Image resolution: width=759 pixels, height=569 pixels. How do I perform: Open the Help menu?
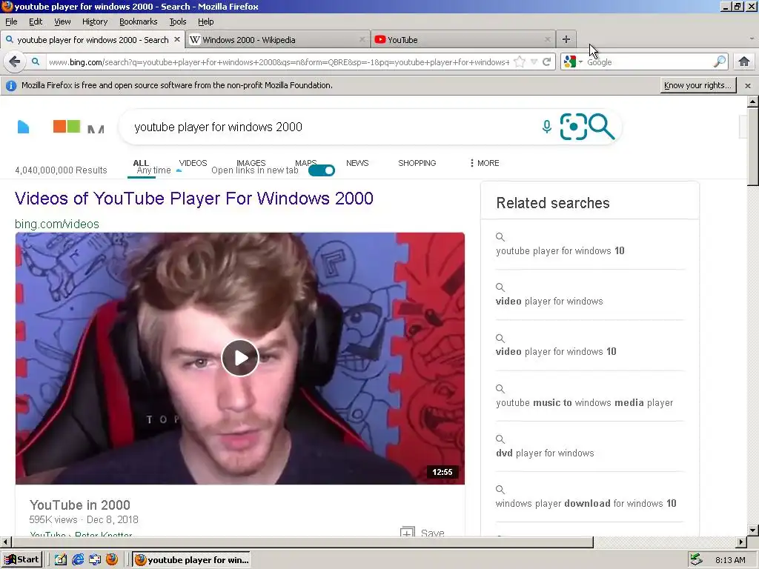coord(206,21)
